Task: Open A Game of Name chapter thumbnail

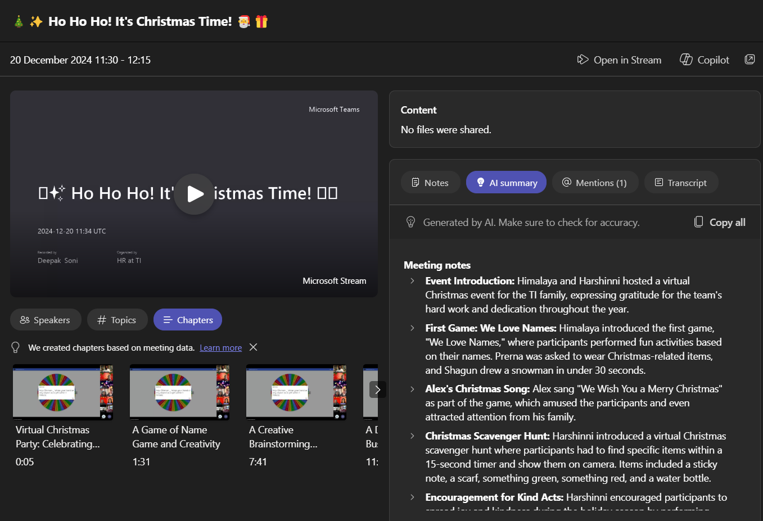Action: pos(180,392)
